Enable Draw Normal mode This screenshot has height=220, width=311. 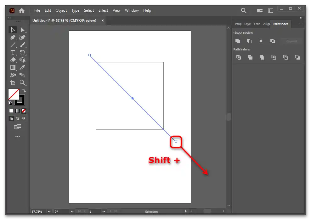[11, 118]
